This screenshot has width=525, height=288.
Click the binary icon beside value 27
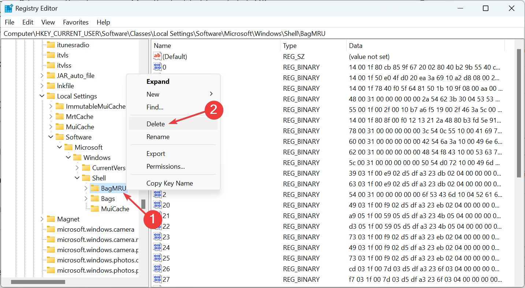pyautogui.click(x=157, y=279)
